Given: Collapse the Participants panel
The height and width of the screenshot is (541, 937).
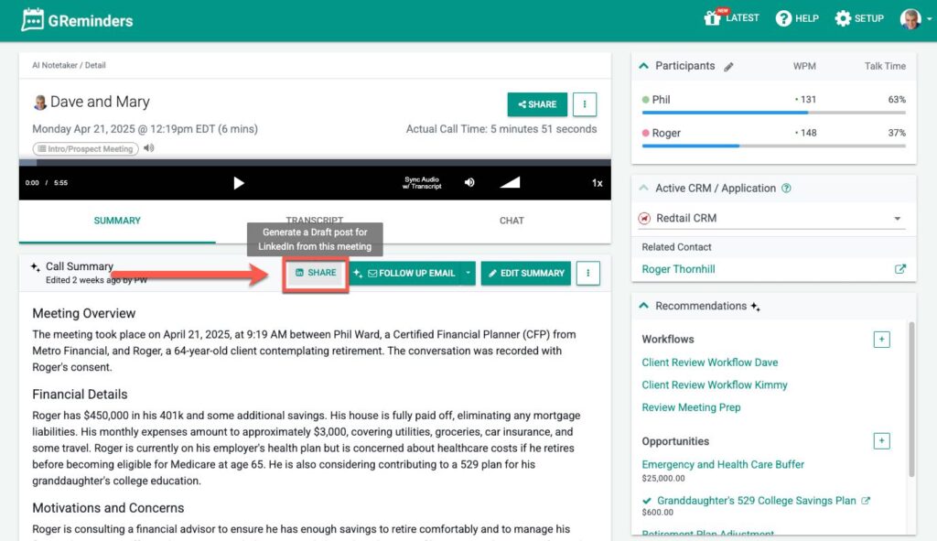Looking at the screenshot, I should point(644,66).
